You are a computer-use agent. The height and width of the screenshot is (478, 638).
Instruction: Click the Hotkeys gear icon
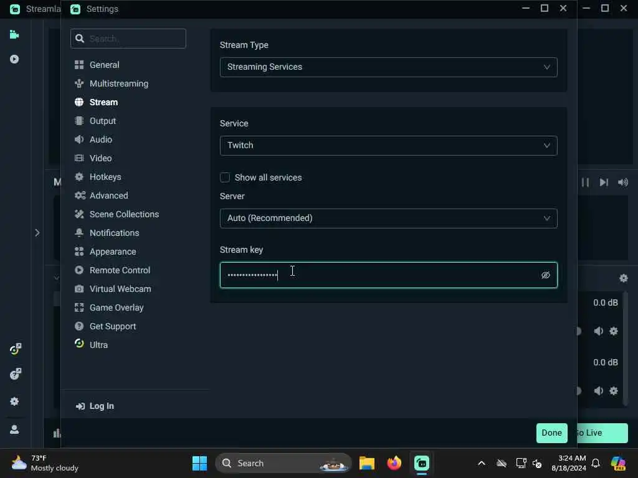(79, 177)
